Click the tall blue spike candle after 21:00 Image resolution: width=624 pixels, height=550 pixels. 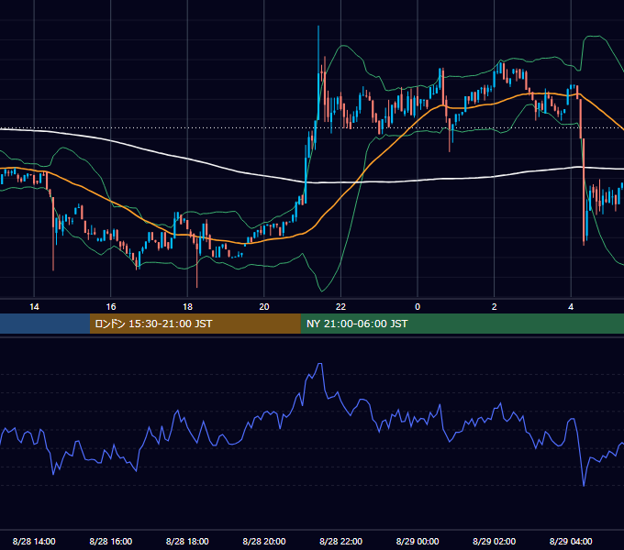(318, 73)
